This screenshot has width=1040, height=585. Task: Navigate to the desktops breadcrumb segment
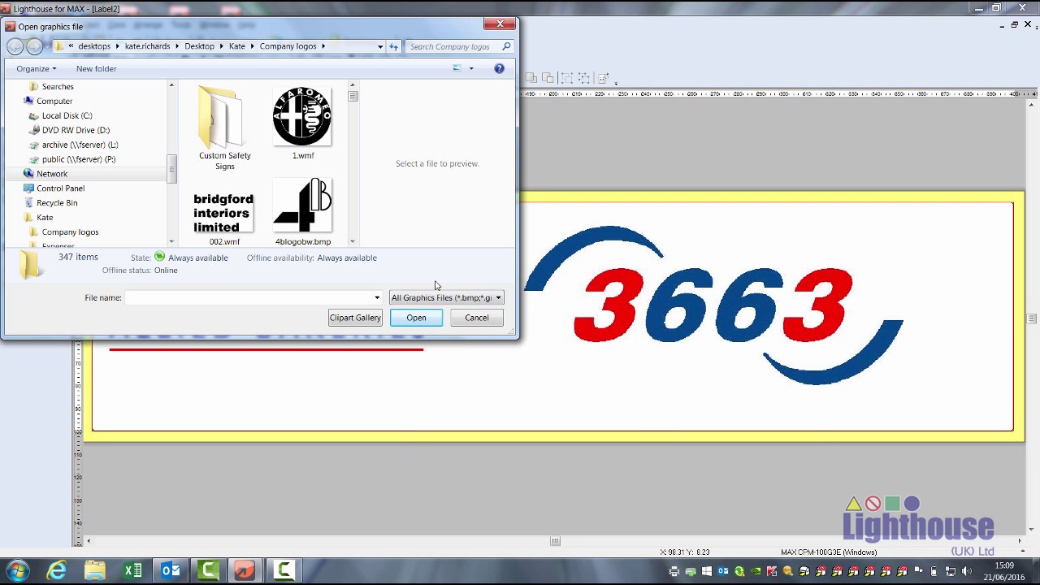[94, 46]
